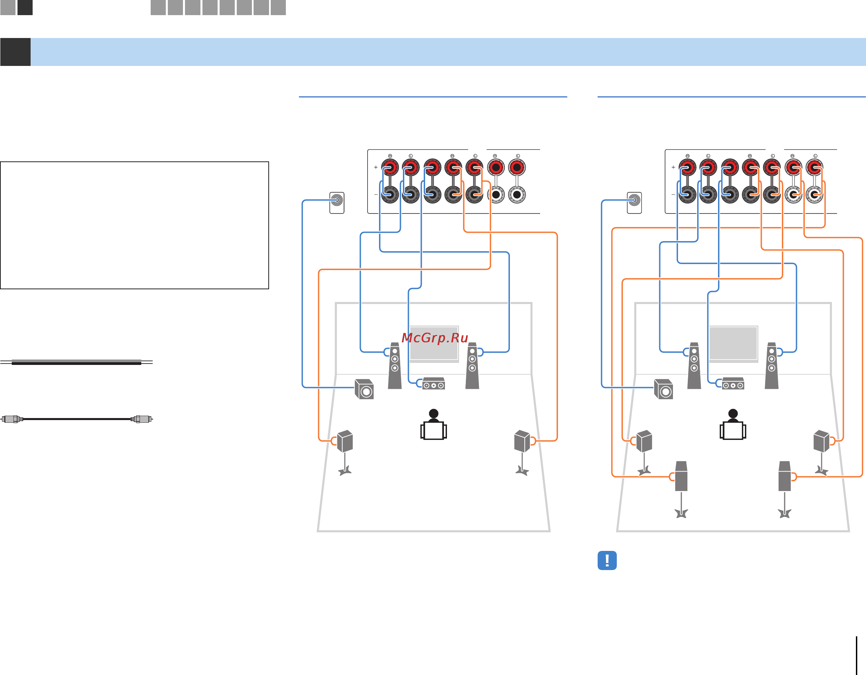The image size is (866, 675).
Task: Select the center speaker in the 7.1 diagram
Action: (x=733, y=383)
